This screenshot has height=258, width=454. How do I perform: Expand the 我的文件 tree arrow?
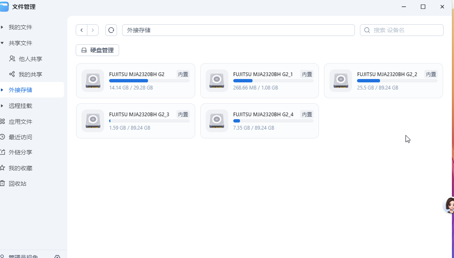point(2,27)
